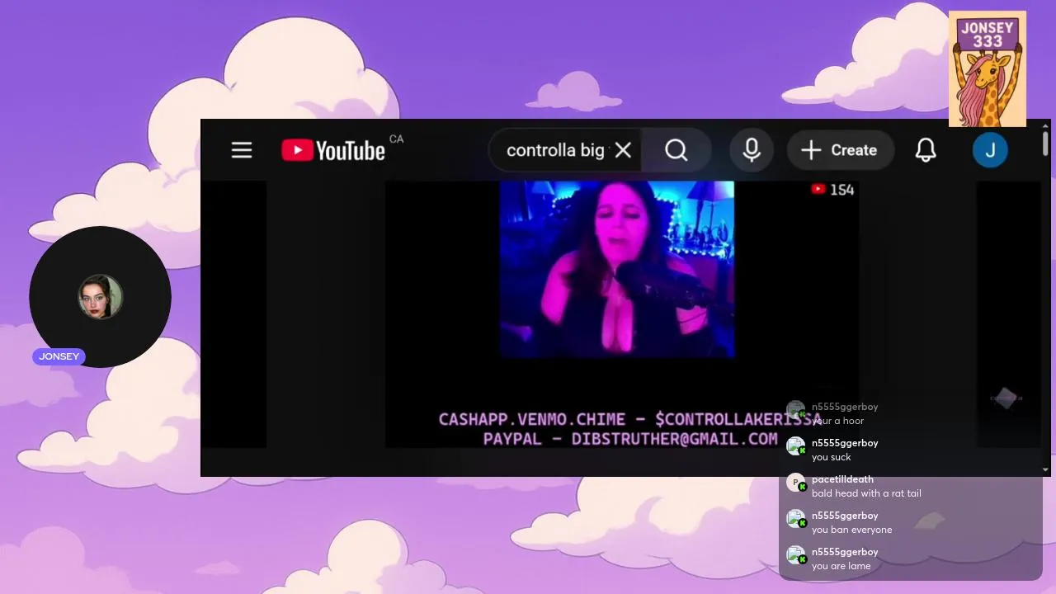
Task: Select the 'bald head with a rat tail' message
Action: coord(866,493)
